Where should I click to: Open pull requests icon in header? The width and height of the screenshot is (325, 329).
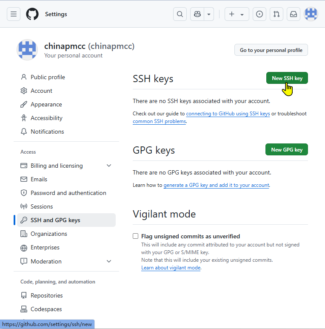277,14
